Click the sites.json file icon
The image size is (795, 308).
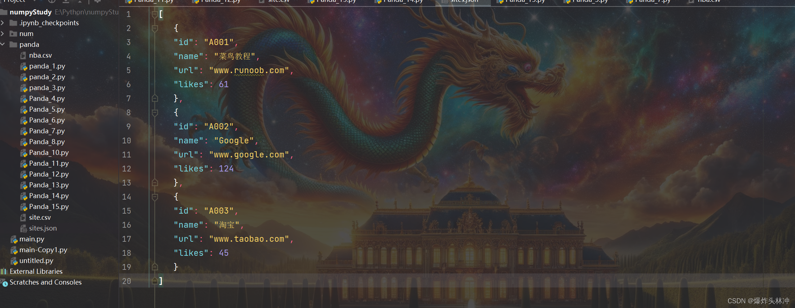23,228
